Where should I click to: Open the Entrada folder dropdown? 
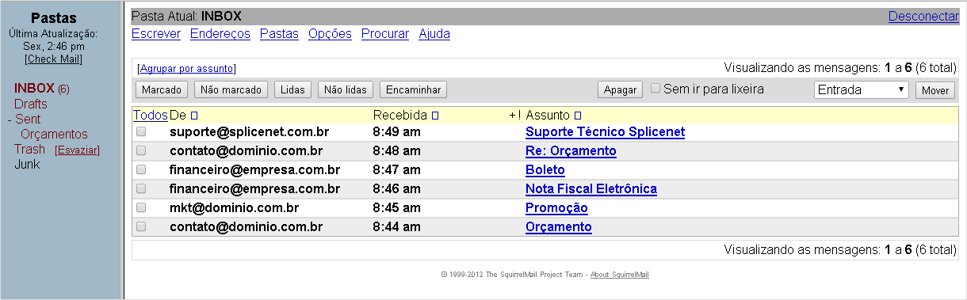click(862, 89)
